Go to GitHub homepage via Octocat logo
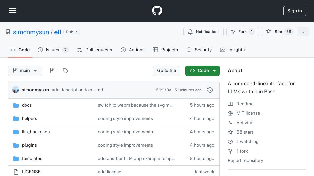 point(157,10)
